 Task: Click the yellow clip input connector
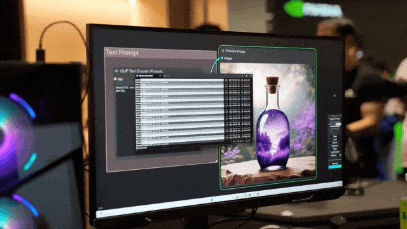click(x=115, y=79)
